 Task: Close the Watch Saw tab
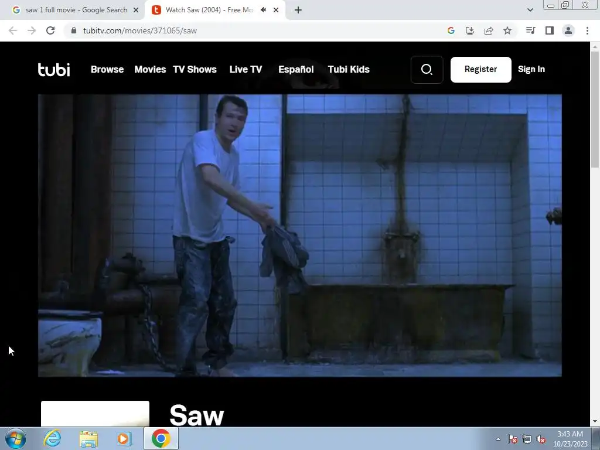click(x=276, y=10)
